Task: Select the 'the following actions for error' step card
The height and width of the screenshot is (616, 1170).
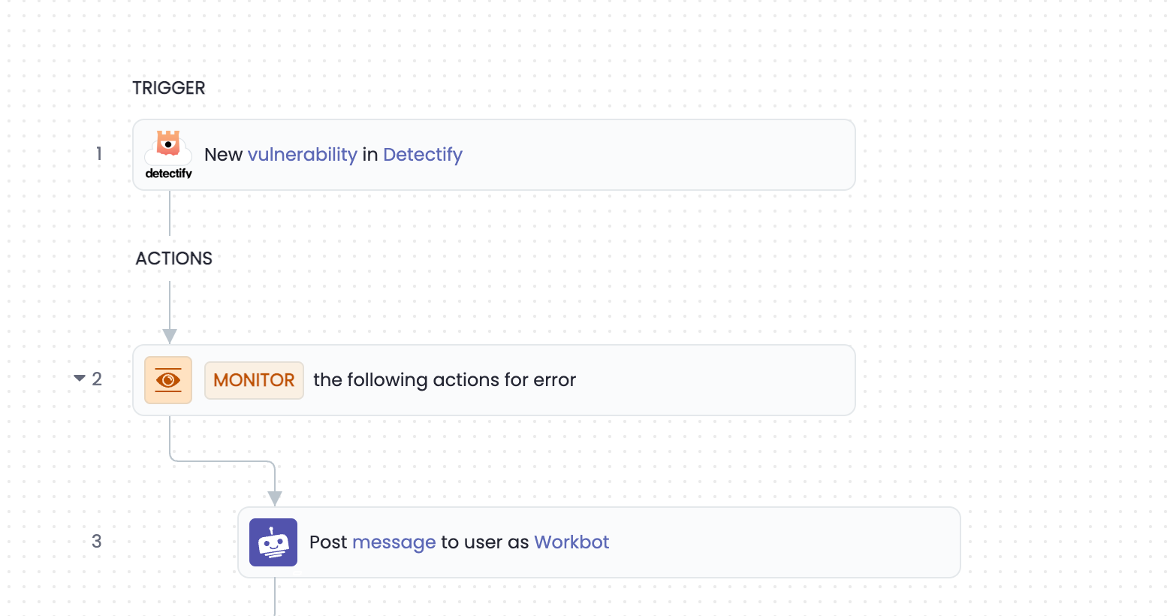Action: (x=494, y=380)
